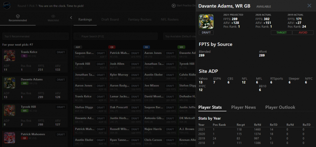Click the 2021 row in Stats by Year
316x147 pixels.
point(256,130)
